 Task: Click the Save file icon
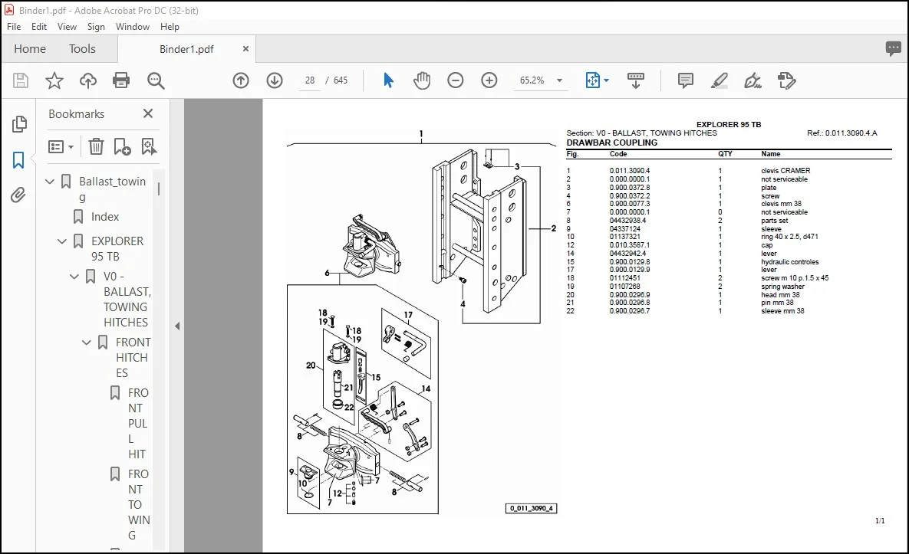click(21, 80)
